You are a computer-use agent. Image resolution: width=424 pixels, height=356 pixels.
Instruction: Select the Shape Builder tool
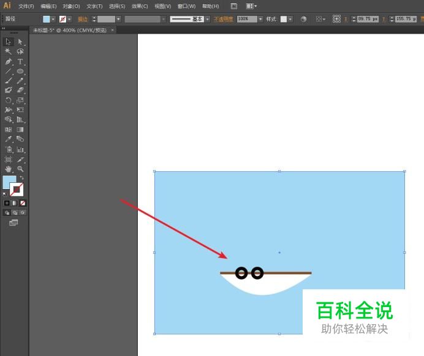(8, 119)
